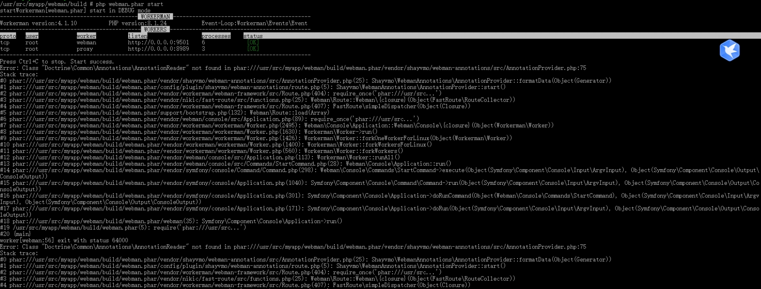Click the processes count 3
Screen dimensions: 761x289
coord(203,49)
